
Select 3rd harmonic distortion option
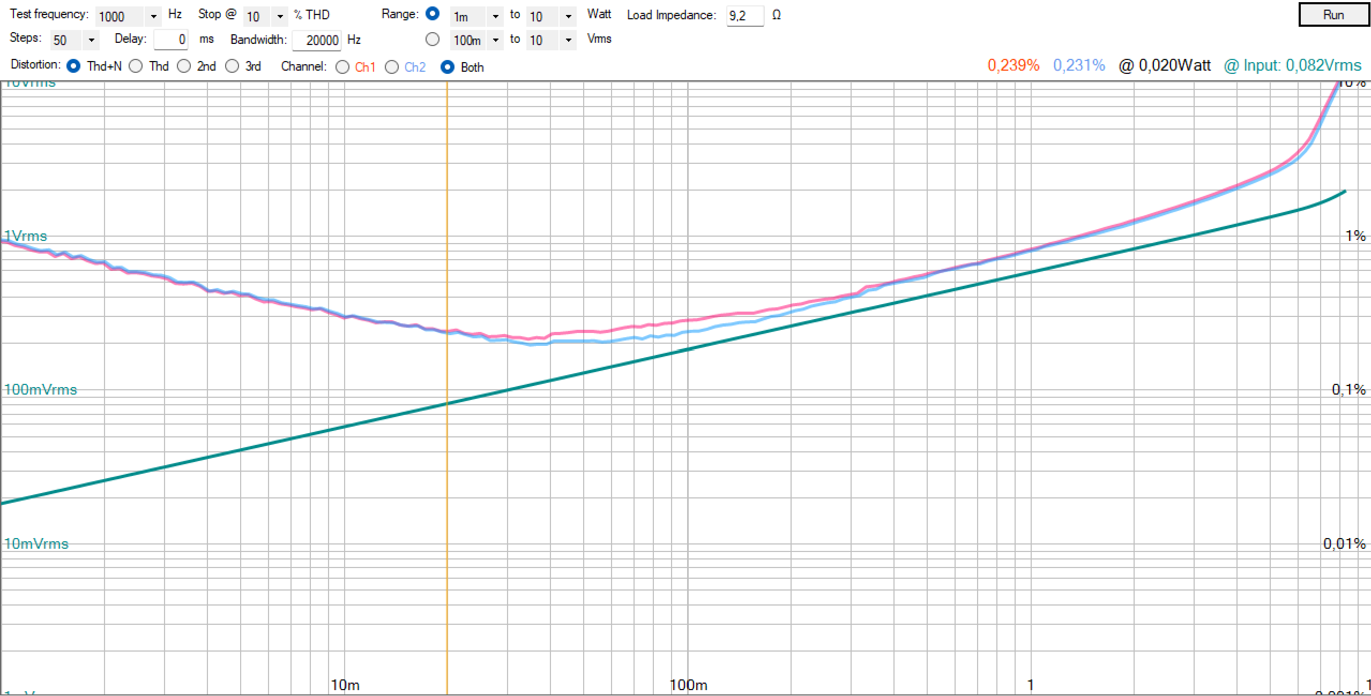point(232,66)
